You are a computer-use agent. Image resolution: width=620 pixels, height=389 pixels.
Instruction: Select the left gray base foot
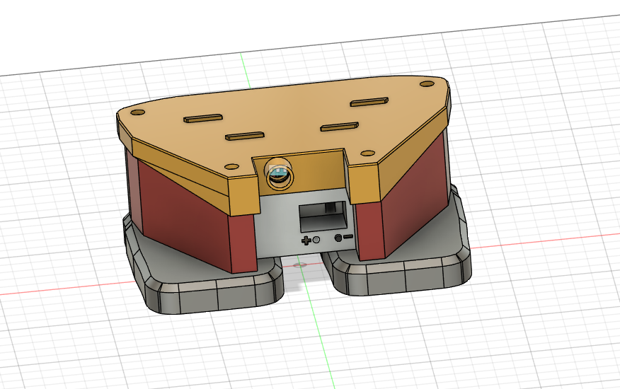point(205,283)
